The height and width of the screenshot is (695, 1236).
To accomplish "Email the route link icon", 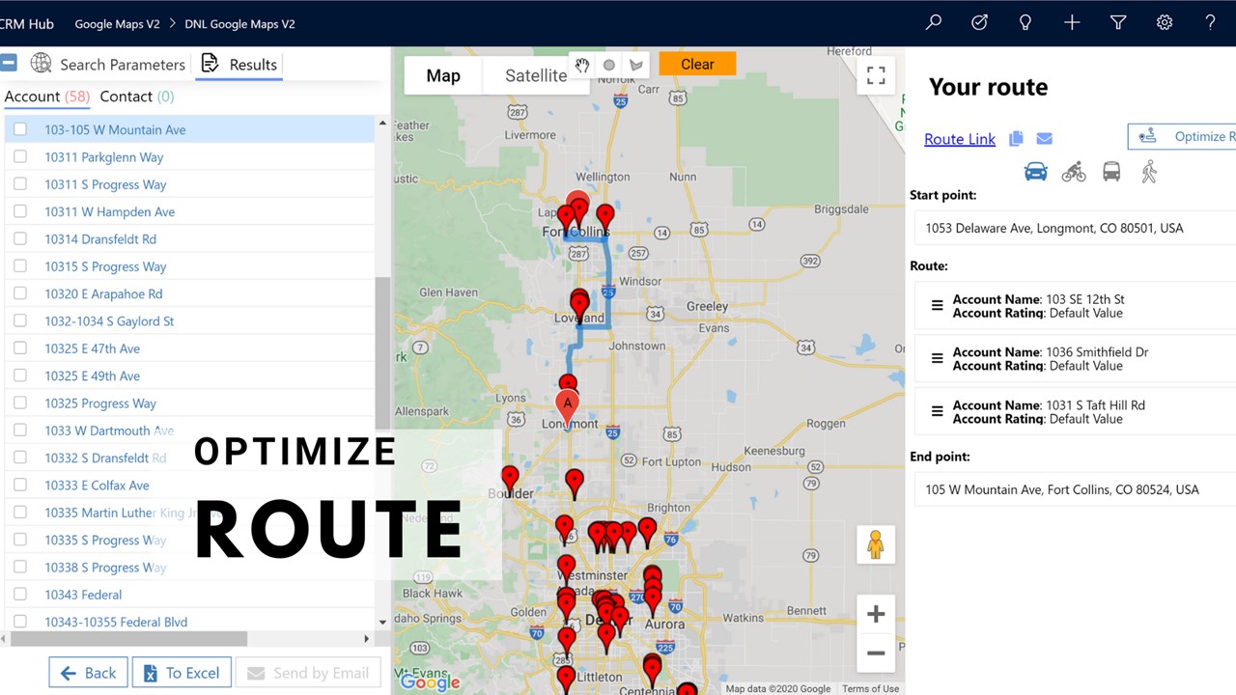I will [x=1044, y=139].
